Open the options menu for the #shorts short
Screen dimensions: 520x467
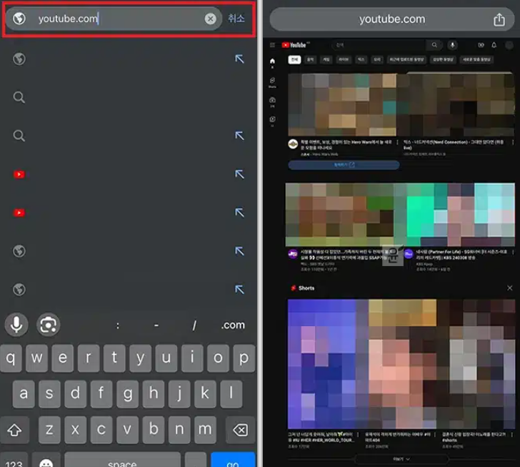512,434
